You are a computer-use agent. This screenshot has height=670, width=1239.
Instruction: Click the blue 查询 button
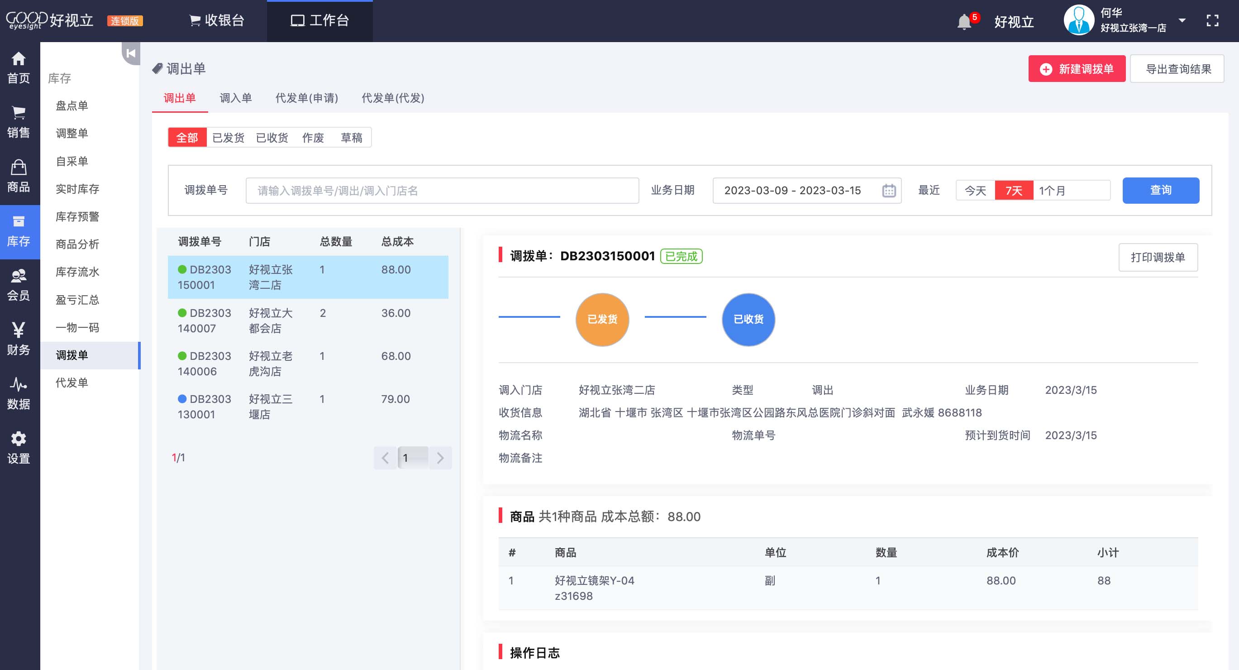coord(1161,191)
